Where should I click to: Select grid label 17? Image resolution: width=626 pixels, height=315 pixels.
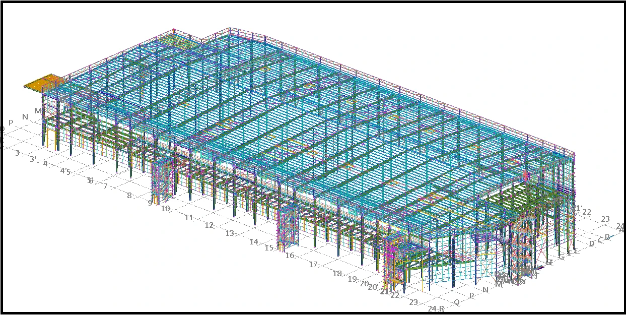point(313,265)
